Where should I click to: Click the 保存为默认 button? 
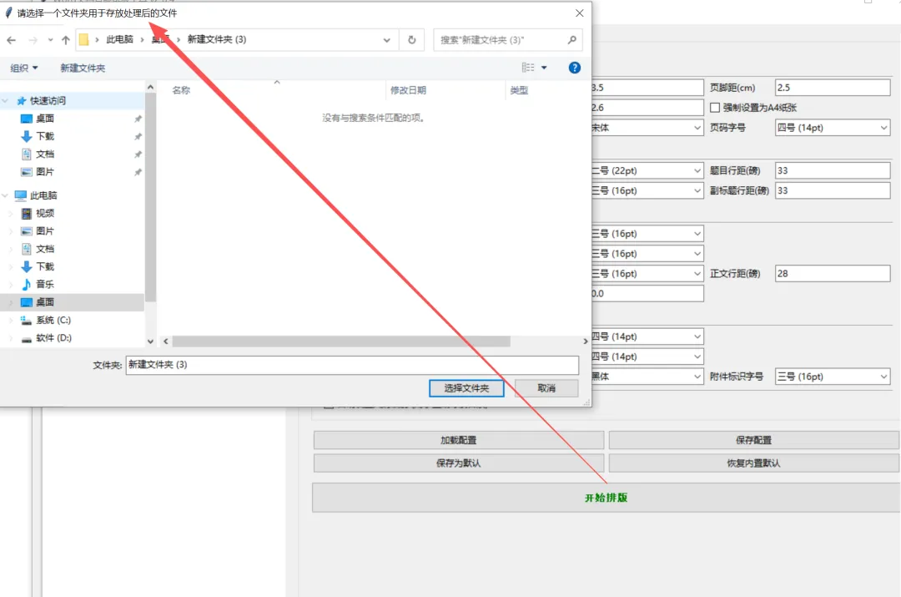[x=459, y=463]
